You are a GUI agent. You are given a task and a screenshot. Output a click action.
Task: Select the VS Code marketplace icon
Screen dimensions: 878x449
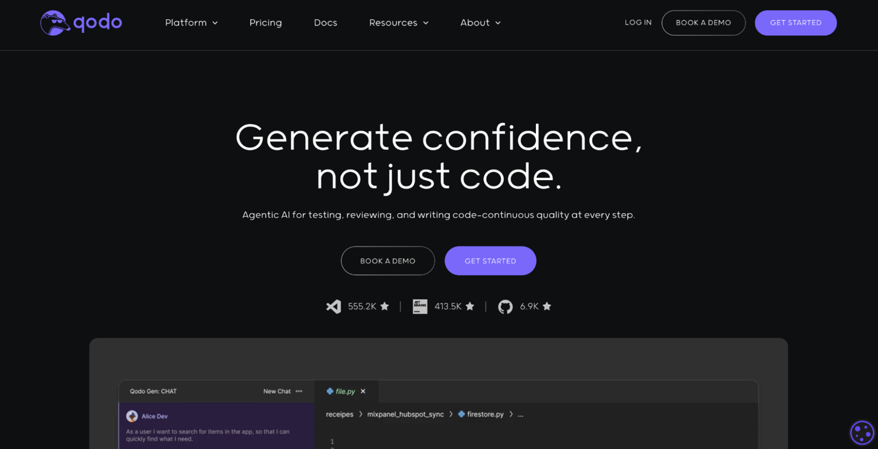pyautogui.click(x=334, y=306)
